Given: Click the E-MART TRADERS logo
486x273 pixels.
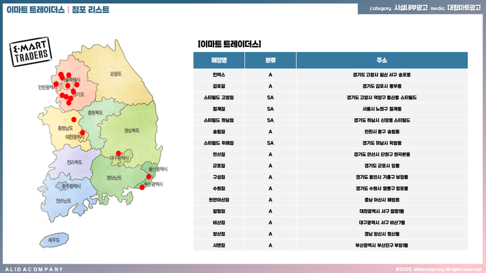Looking at the screenshot, I should pos(30,52).
